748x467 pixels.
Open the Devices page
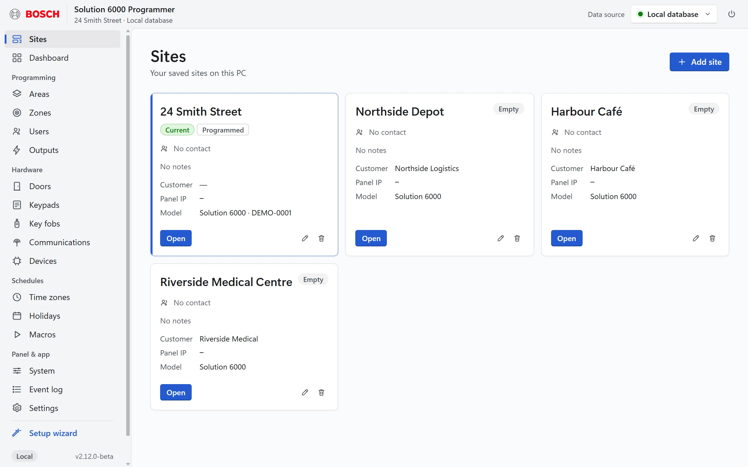pyautogui.click(x=63, y=261)
